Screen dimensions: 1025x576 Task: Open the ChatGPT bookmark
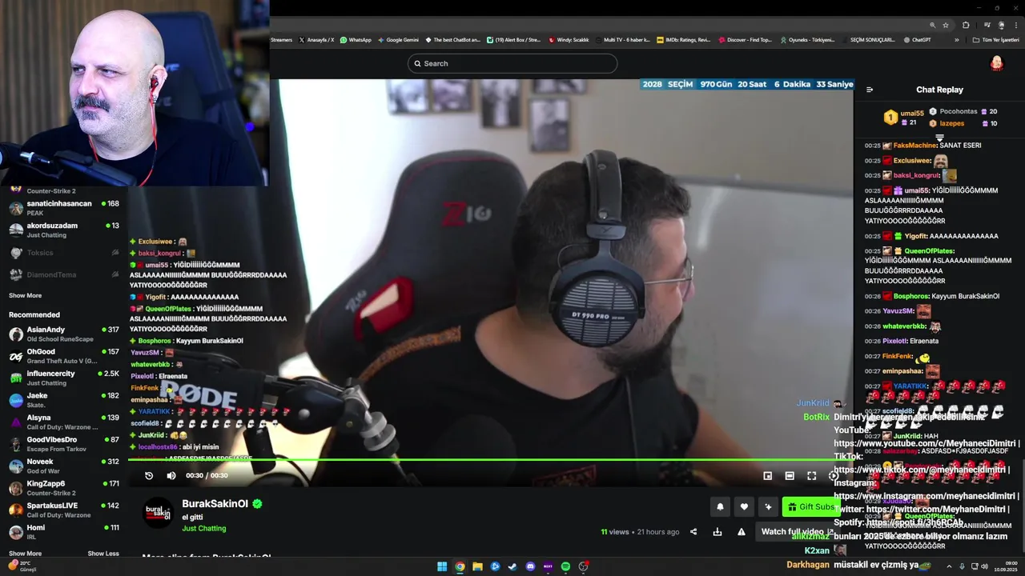[917, 39]
